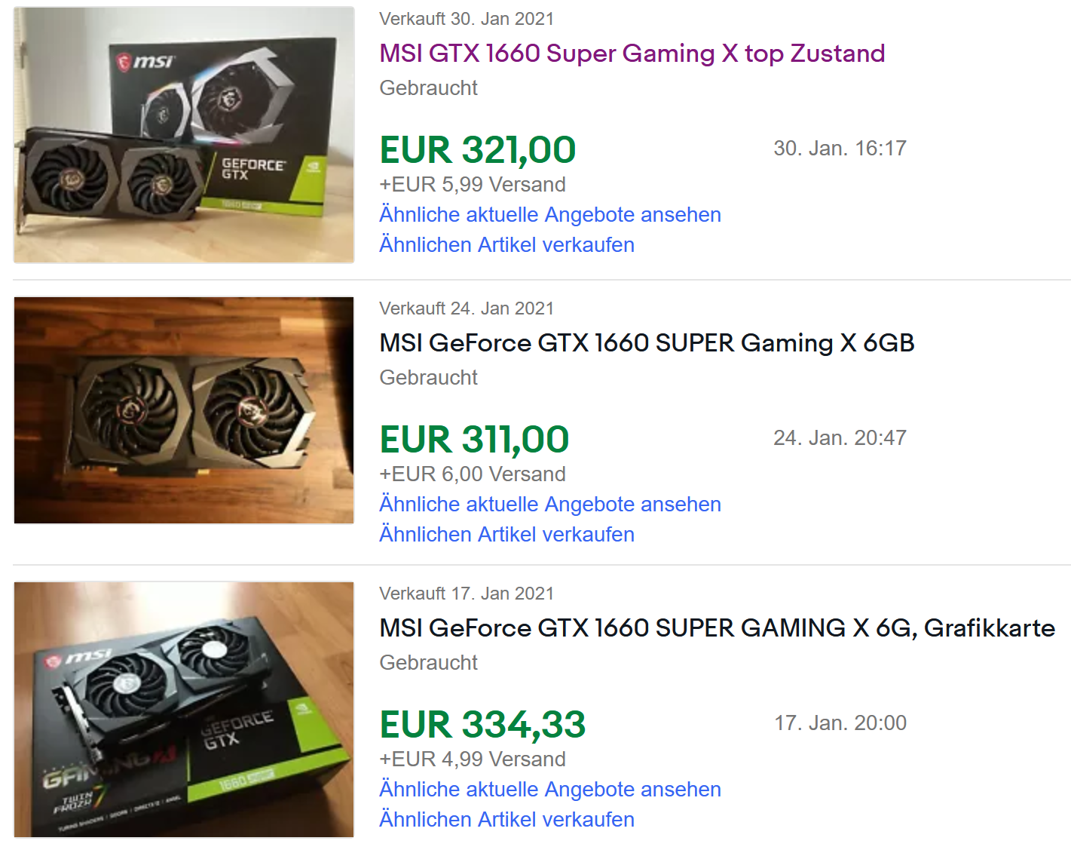Click the 'Verkauft 17. Jan 2021' label

click(x=467, y=594)
